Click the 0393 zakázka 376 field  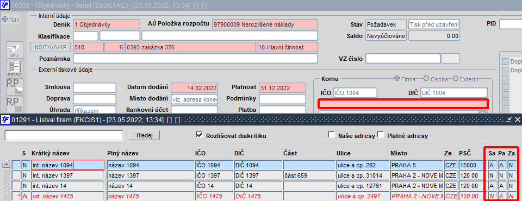[x=190, y=47]
